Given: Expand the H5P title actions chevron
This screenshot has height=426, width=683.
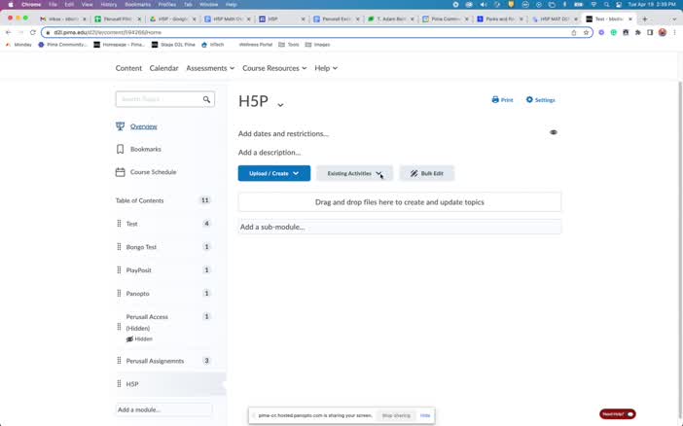Looking at the screenshot, I should (280, 105).
